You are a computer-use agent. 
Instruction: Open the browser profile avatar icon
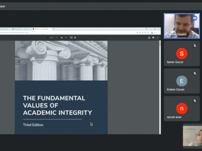coord(152,33)
